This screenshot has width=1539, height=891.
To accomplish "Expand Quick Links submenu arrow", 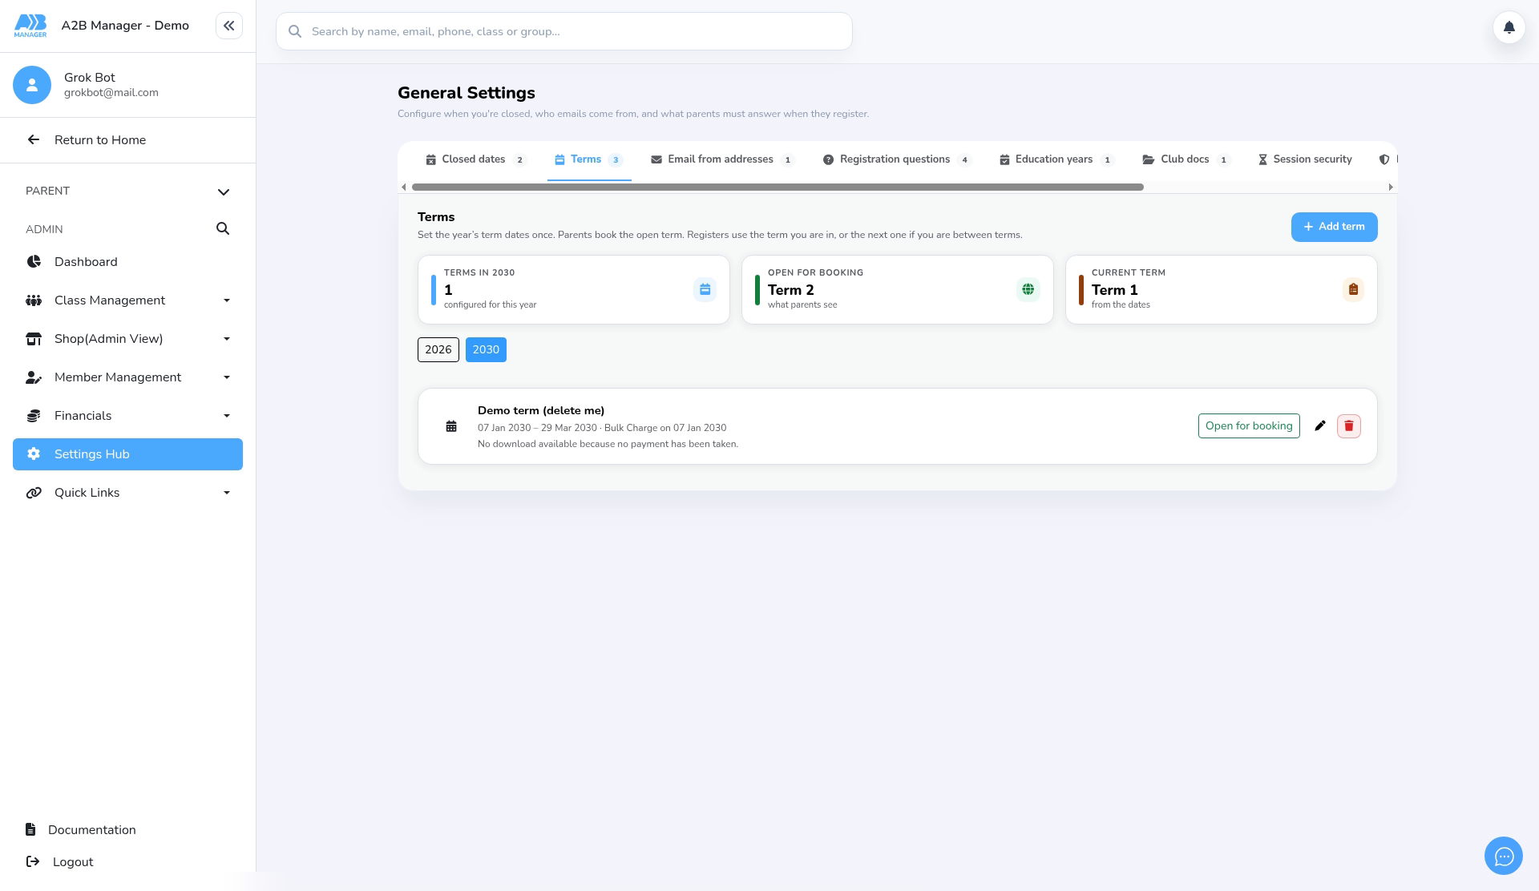I will coord(226,493).
